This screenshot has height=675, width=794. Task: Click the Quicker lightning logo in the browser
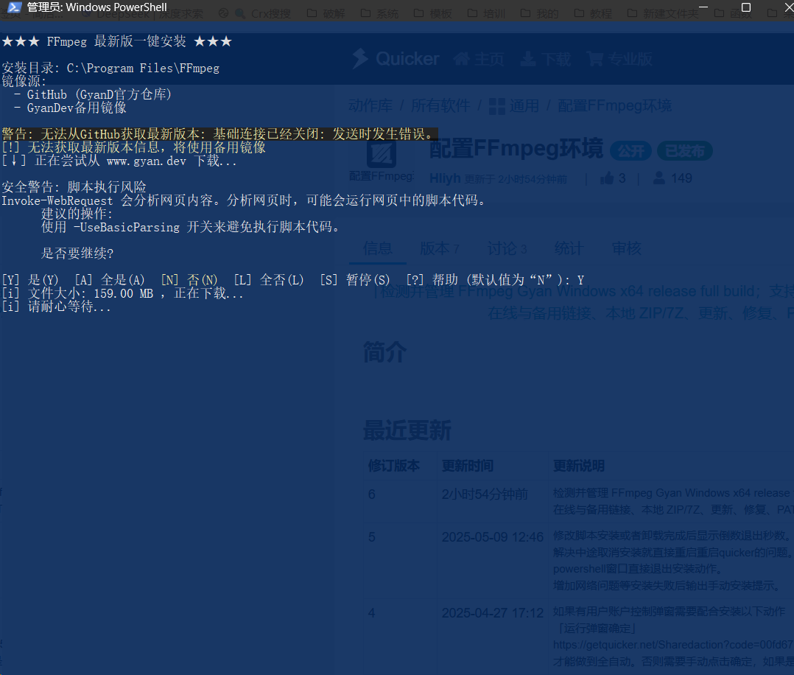tap(360, 59)
